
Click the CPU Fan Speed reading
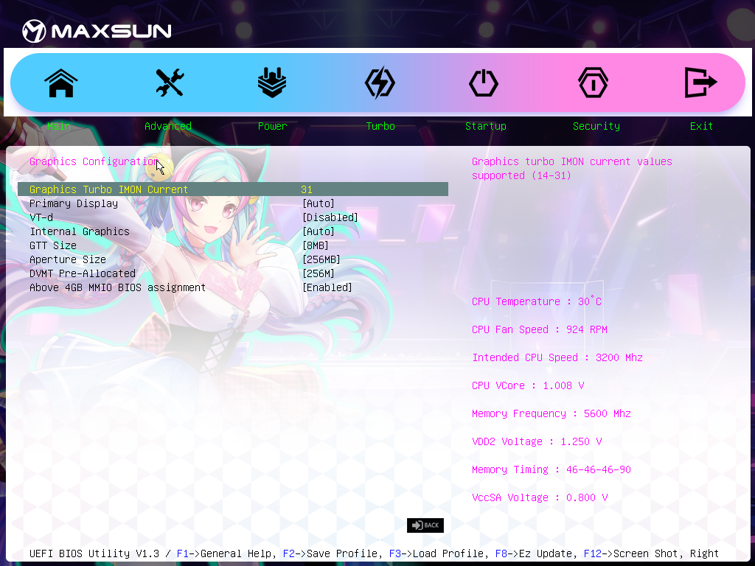pyautogui.click(x=539, y=329)
